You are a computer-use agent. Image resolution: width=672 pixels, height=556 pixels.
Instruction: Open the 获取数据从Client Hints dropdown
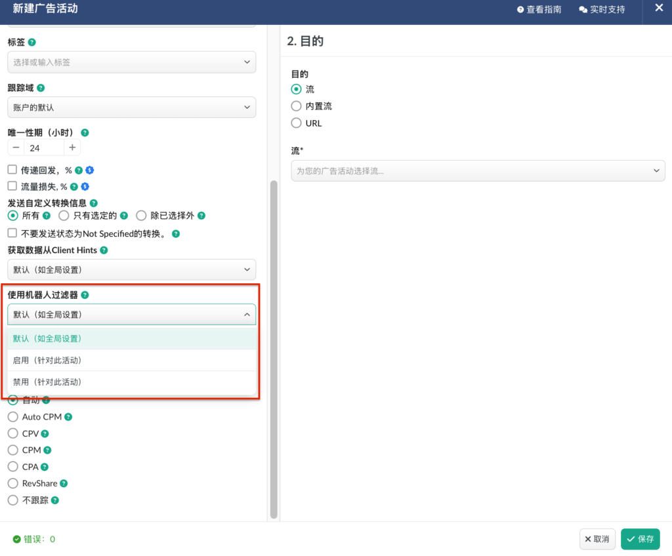pos(131,269)
